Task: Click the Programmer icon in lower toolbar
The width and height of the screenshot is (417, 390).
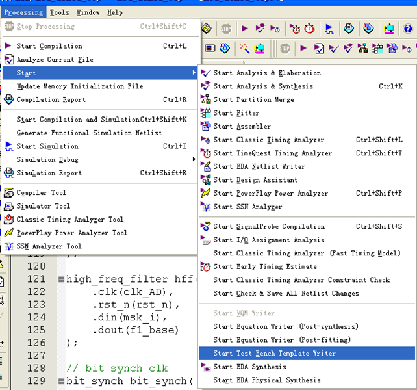Action: click(x=225, y=48)
